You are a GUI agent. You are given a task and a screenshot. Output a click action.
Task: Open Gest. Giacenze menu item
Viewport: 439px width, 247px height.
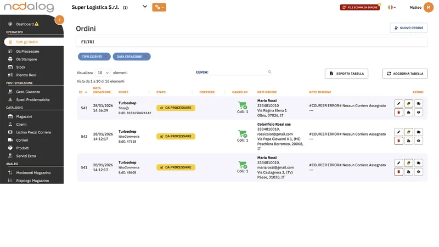tap(28, 92)
